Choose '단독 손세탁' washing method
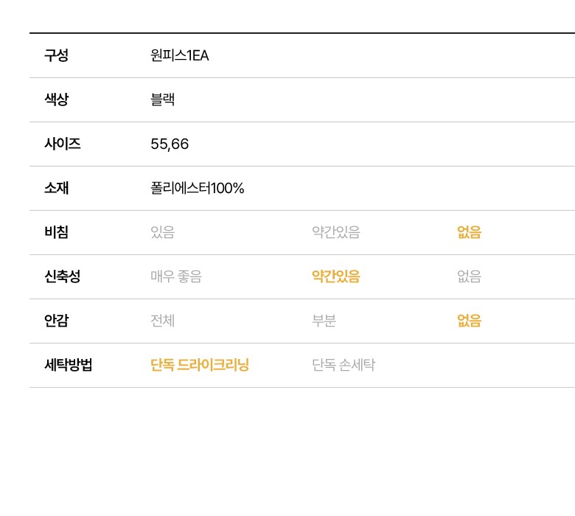575x516 pixels. click(x=343, y=365)
